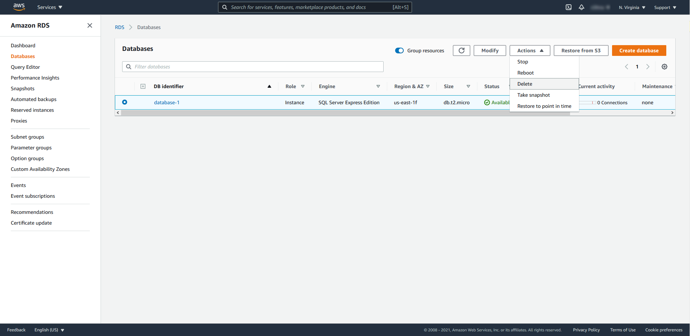Viewport: 690px width, 336px height.
Task: Choose Reboot from Actions menu
Action: tap(544, 73)
